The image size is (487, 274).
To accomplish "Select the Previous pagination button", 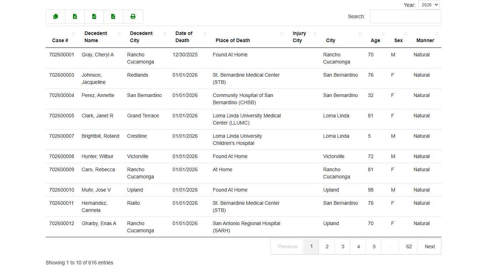I will click(x=287, y=247).
